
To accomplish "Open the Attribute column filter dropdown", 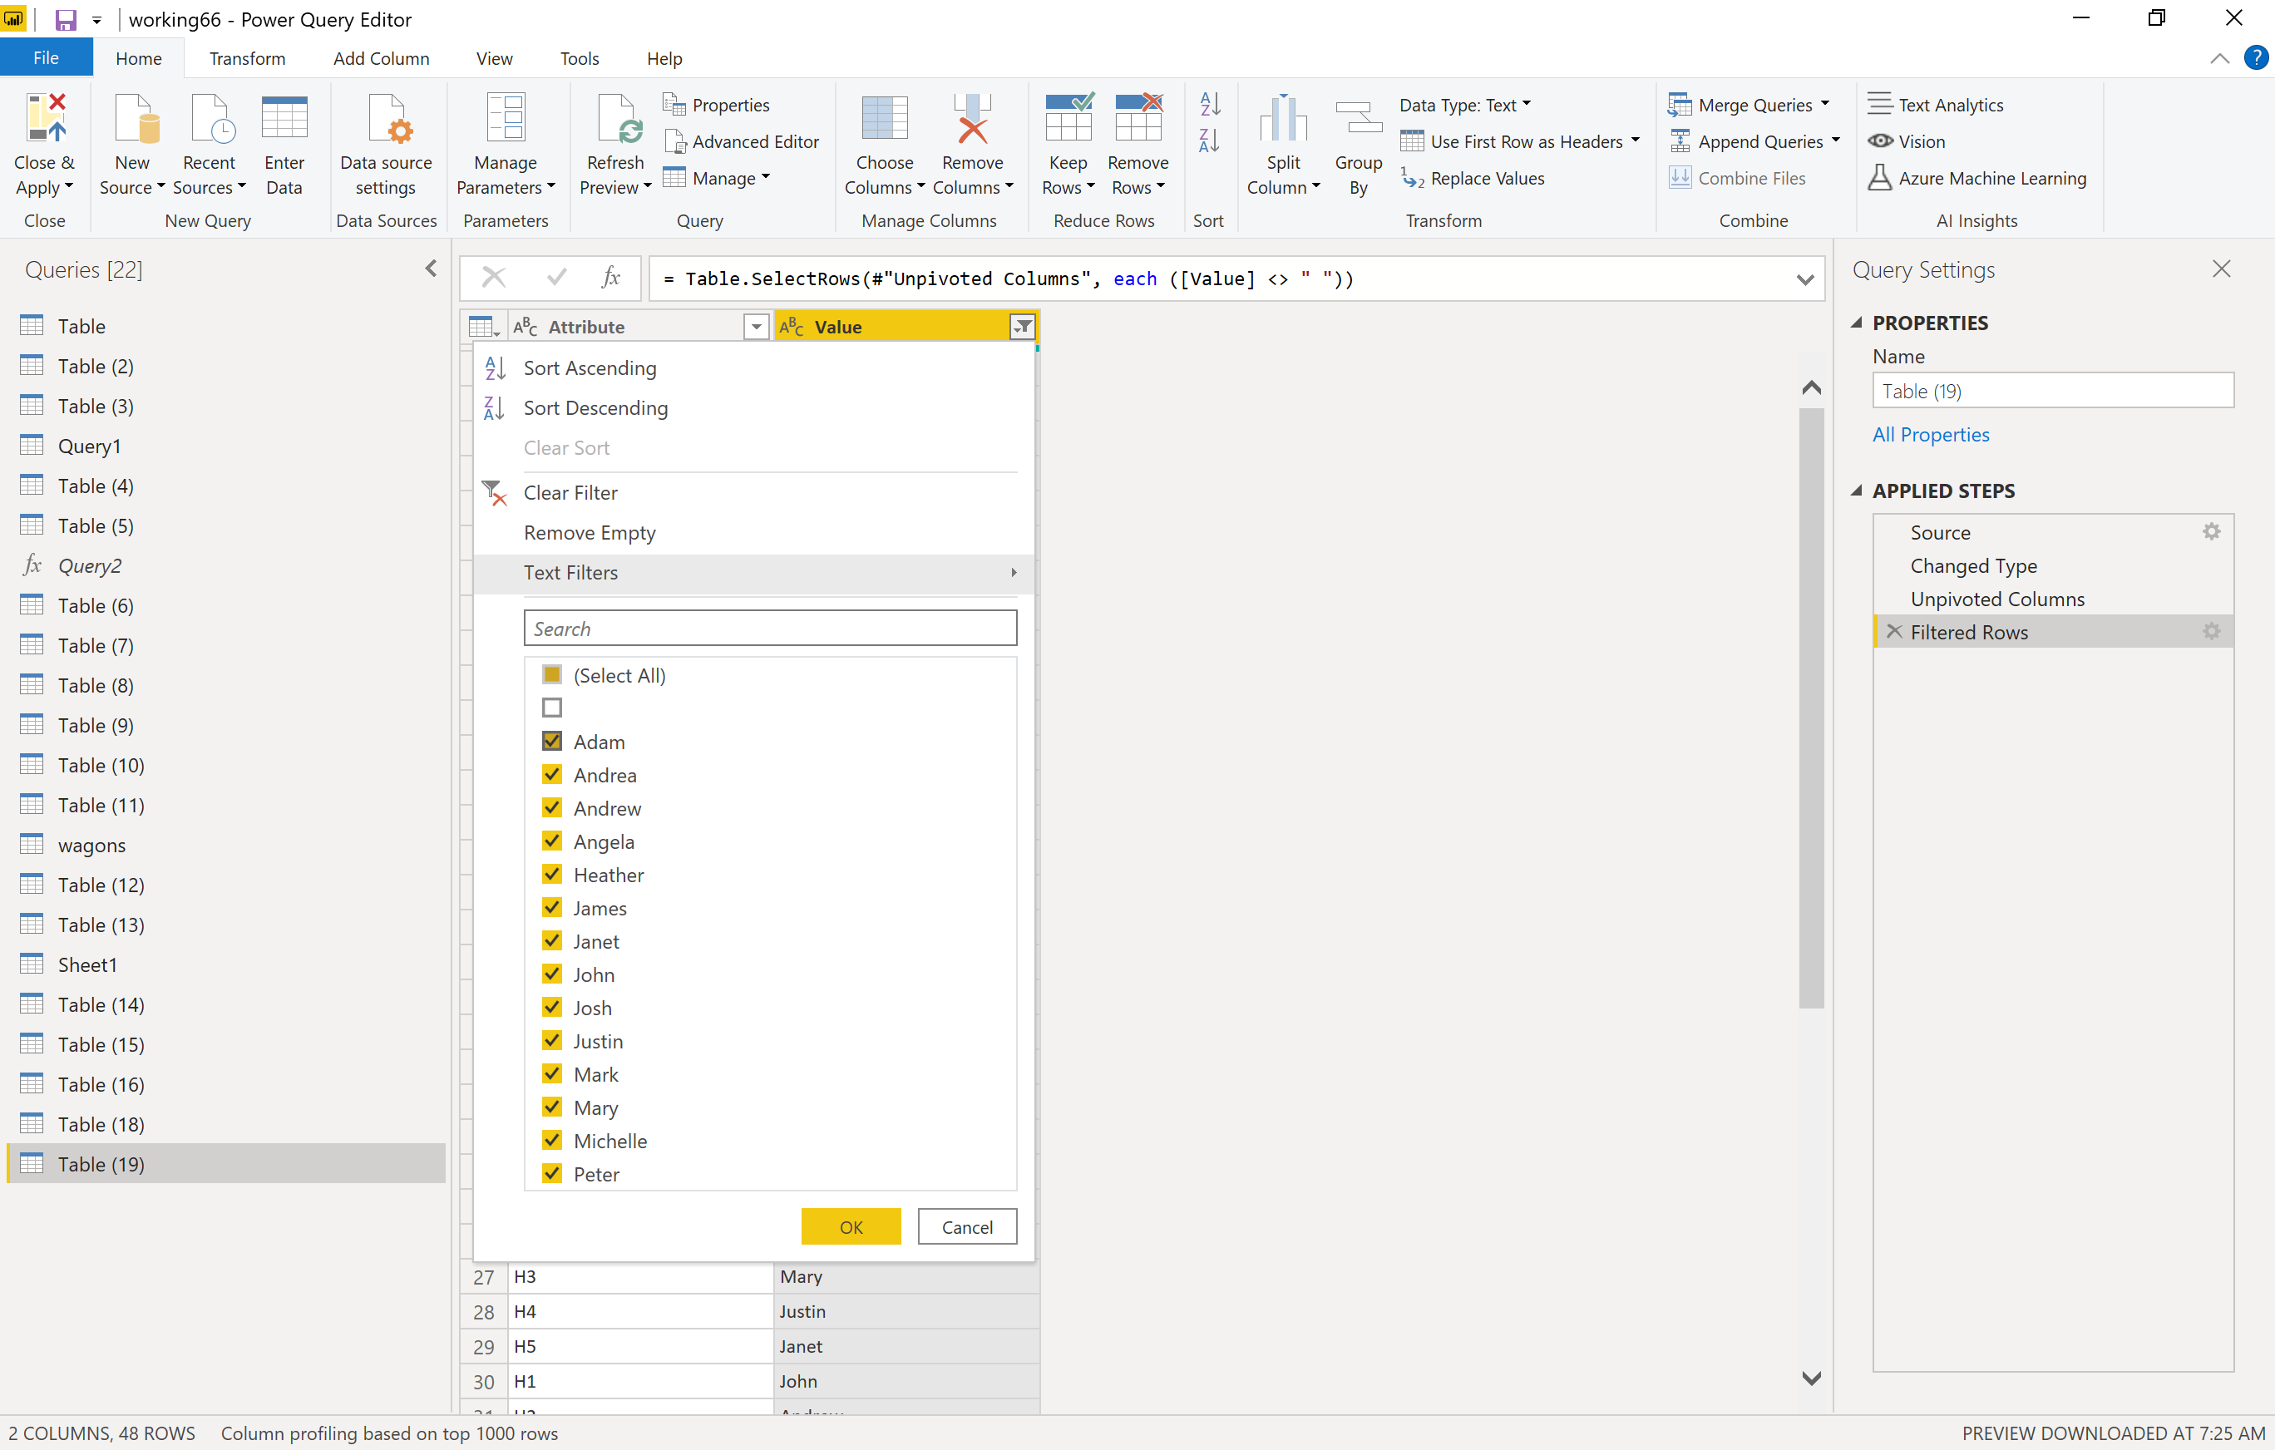I will (x=756, y=327).
